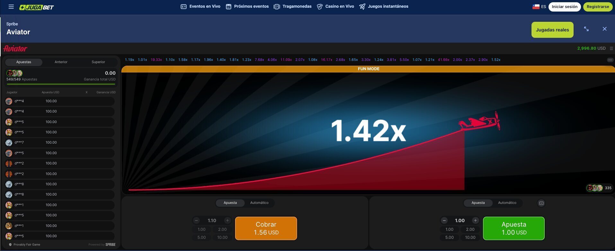The image size is (615, 251).
Task: Click the avatar of player d***7
Action: (9, 143)
